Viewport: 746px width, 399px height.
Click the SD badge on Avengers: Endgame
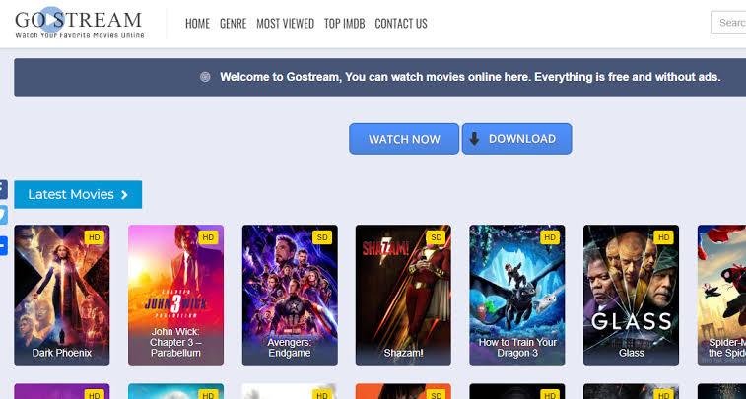(x=322, y=237)
